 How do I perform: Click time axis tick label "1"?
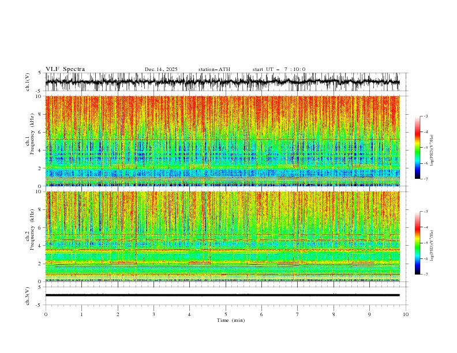click(x=81, y=314)
